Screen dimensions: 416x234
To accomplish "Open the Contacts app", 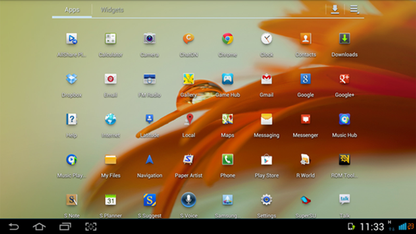I will (x=306, y=39).
